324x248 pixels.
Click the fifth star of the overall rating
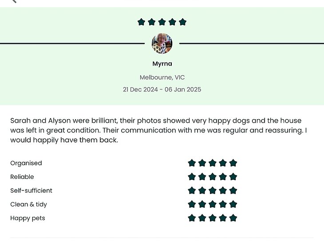click(x=182, y=22)
